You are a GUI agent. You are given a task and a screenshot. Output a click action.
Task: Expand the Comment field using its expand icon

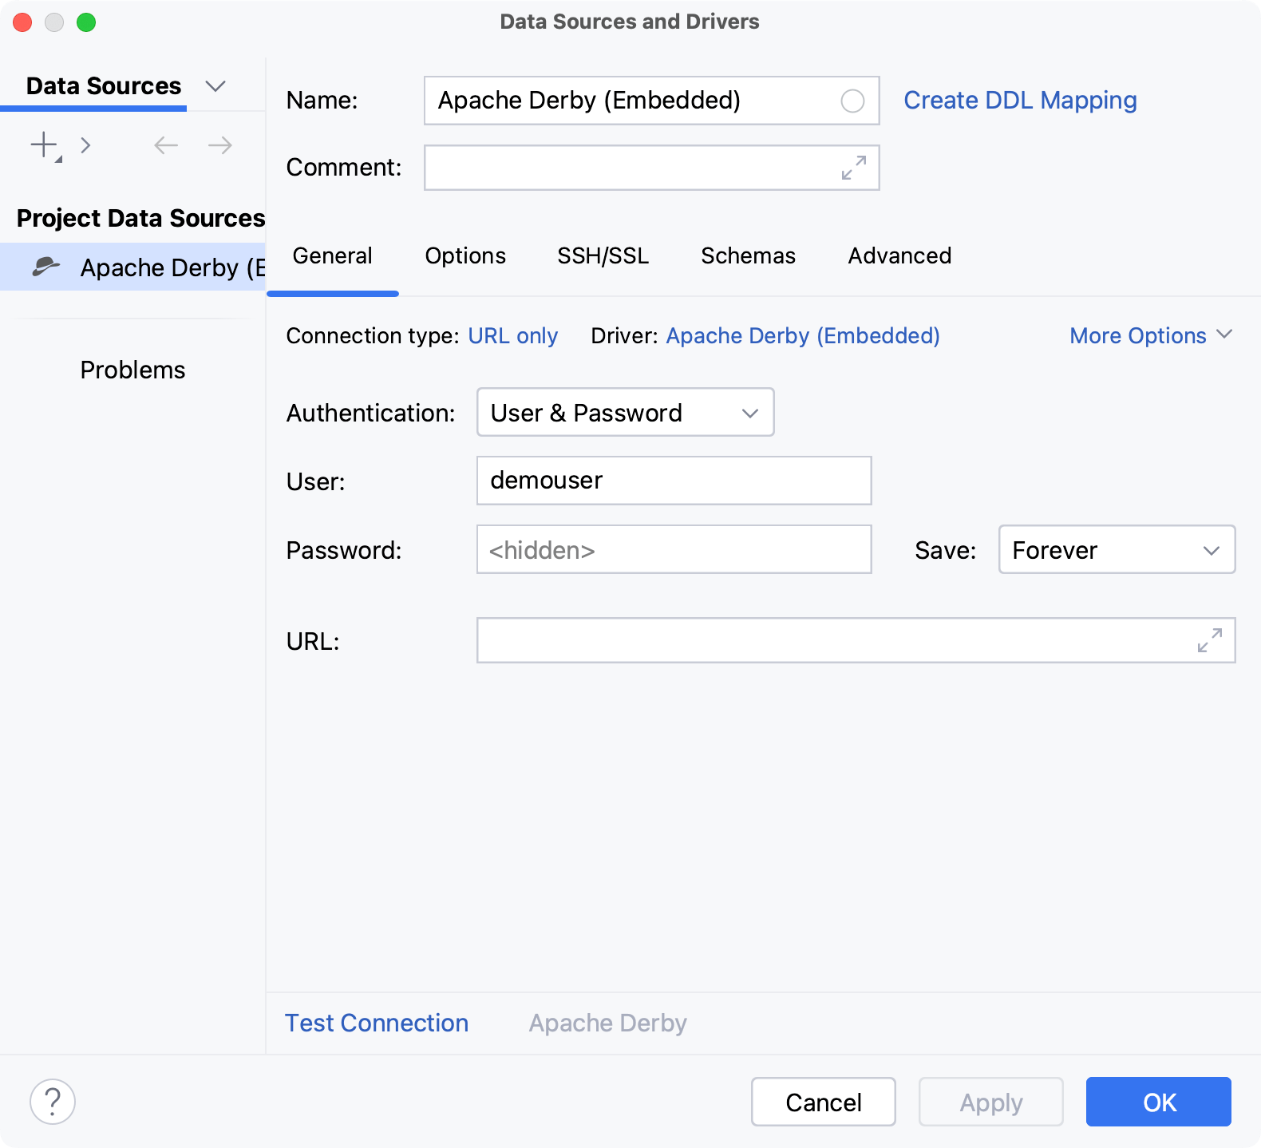coord(854,168)
